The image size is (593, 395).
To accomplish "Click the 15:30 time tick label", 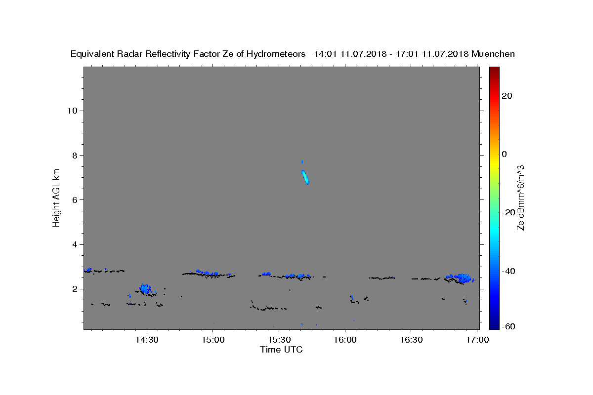I will (279, 340).
